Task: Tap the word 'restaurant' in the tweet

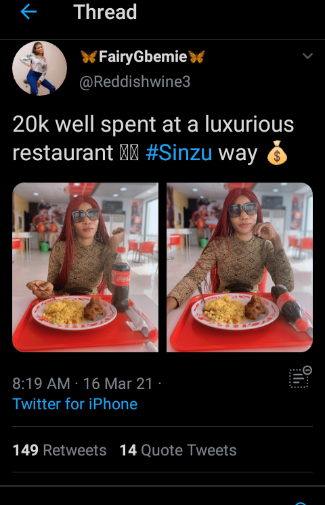Action: [62, 153]
